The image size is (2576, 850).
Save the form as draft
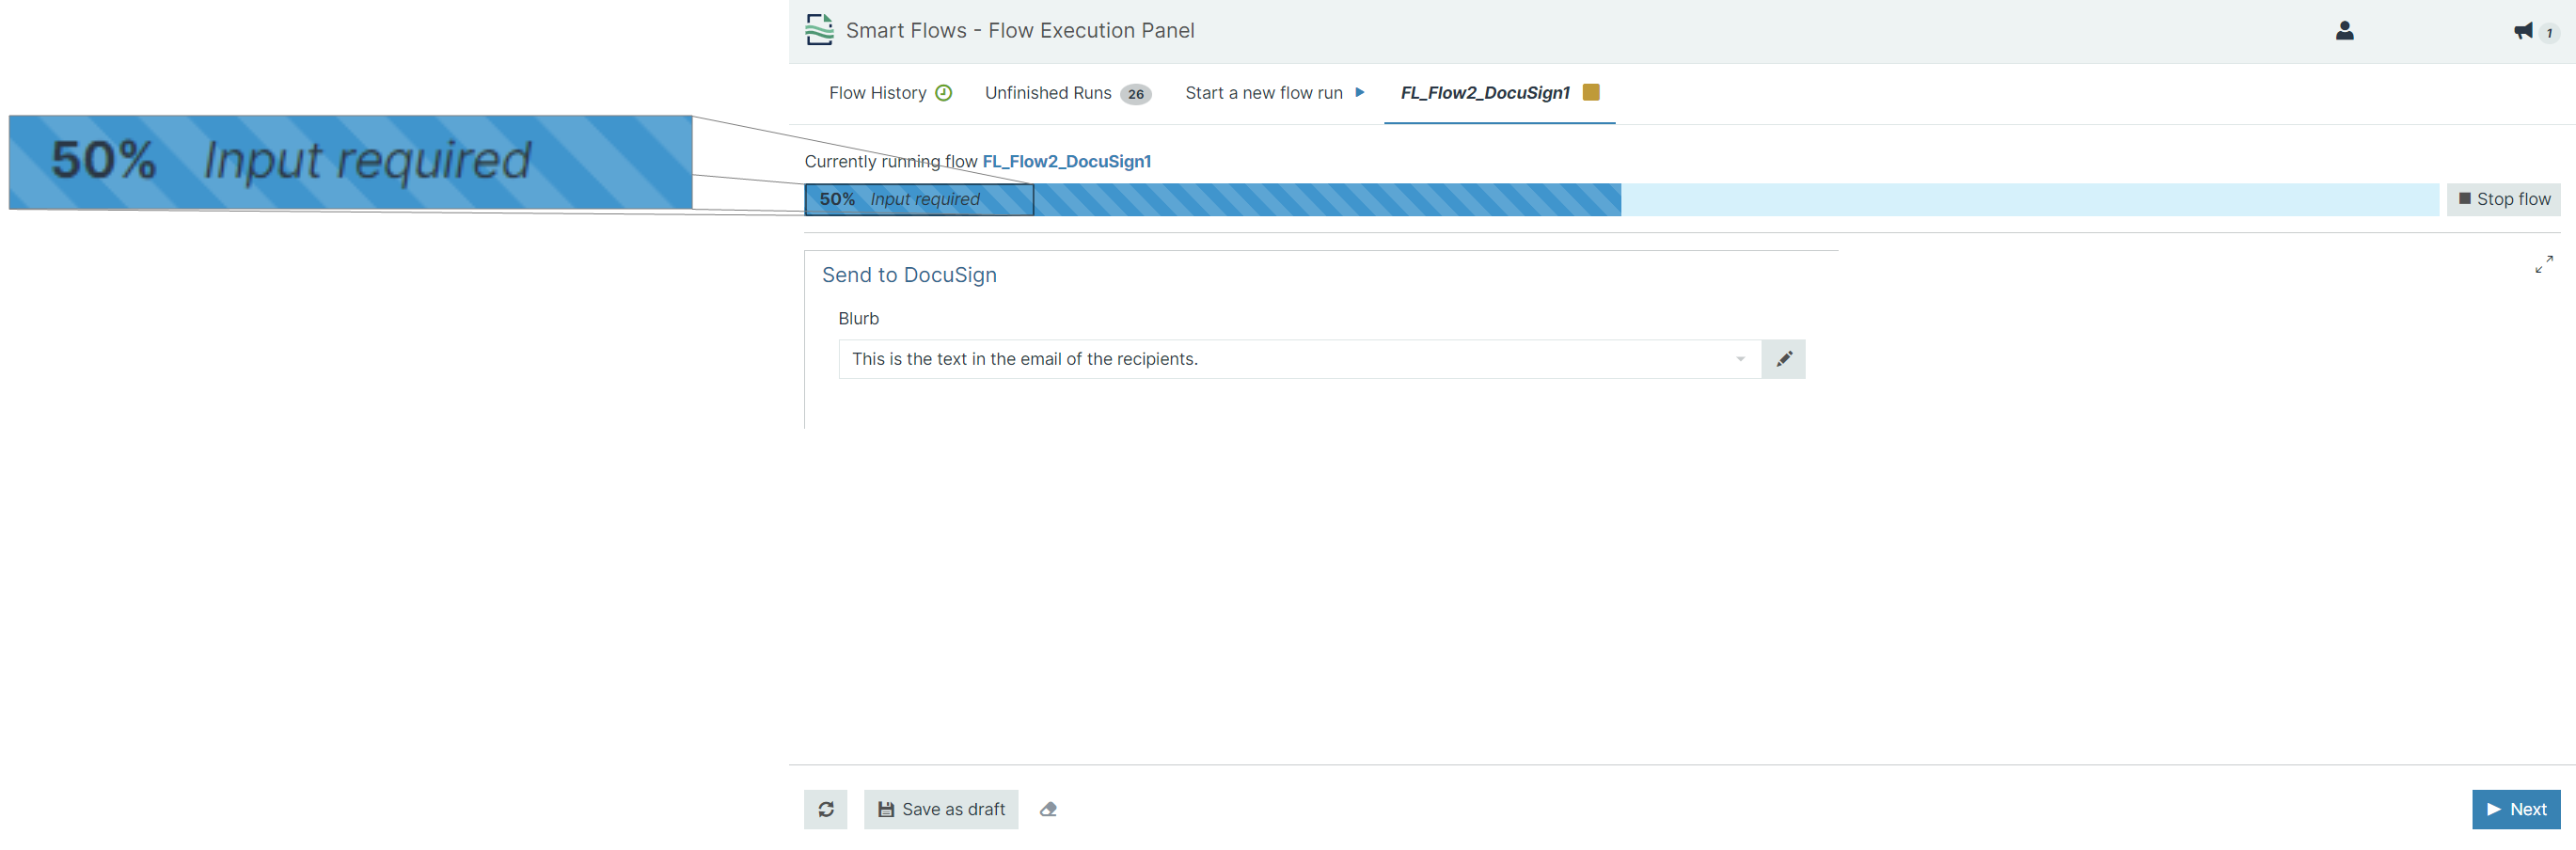point(941,809)
